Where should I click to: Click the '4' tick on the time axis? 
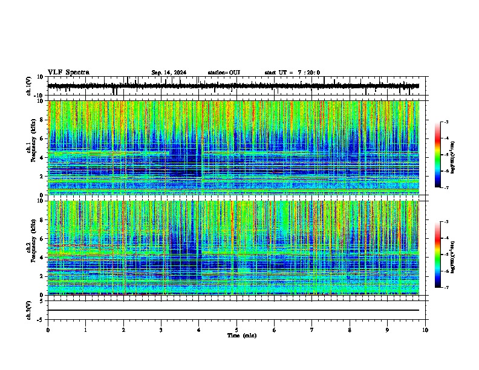coord(199,330)
